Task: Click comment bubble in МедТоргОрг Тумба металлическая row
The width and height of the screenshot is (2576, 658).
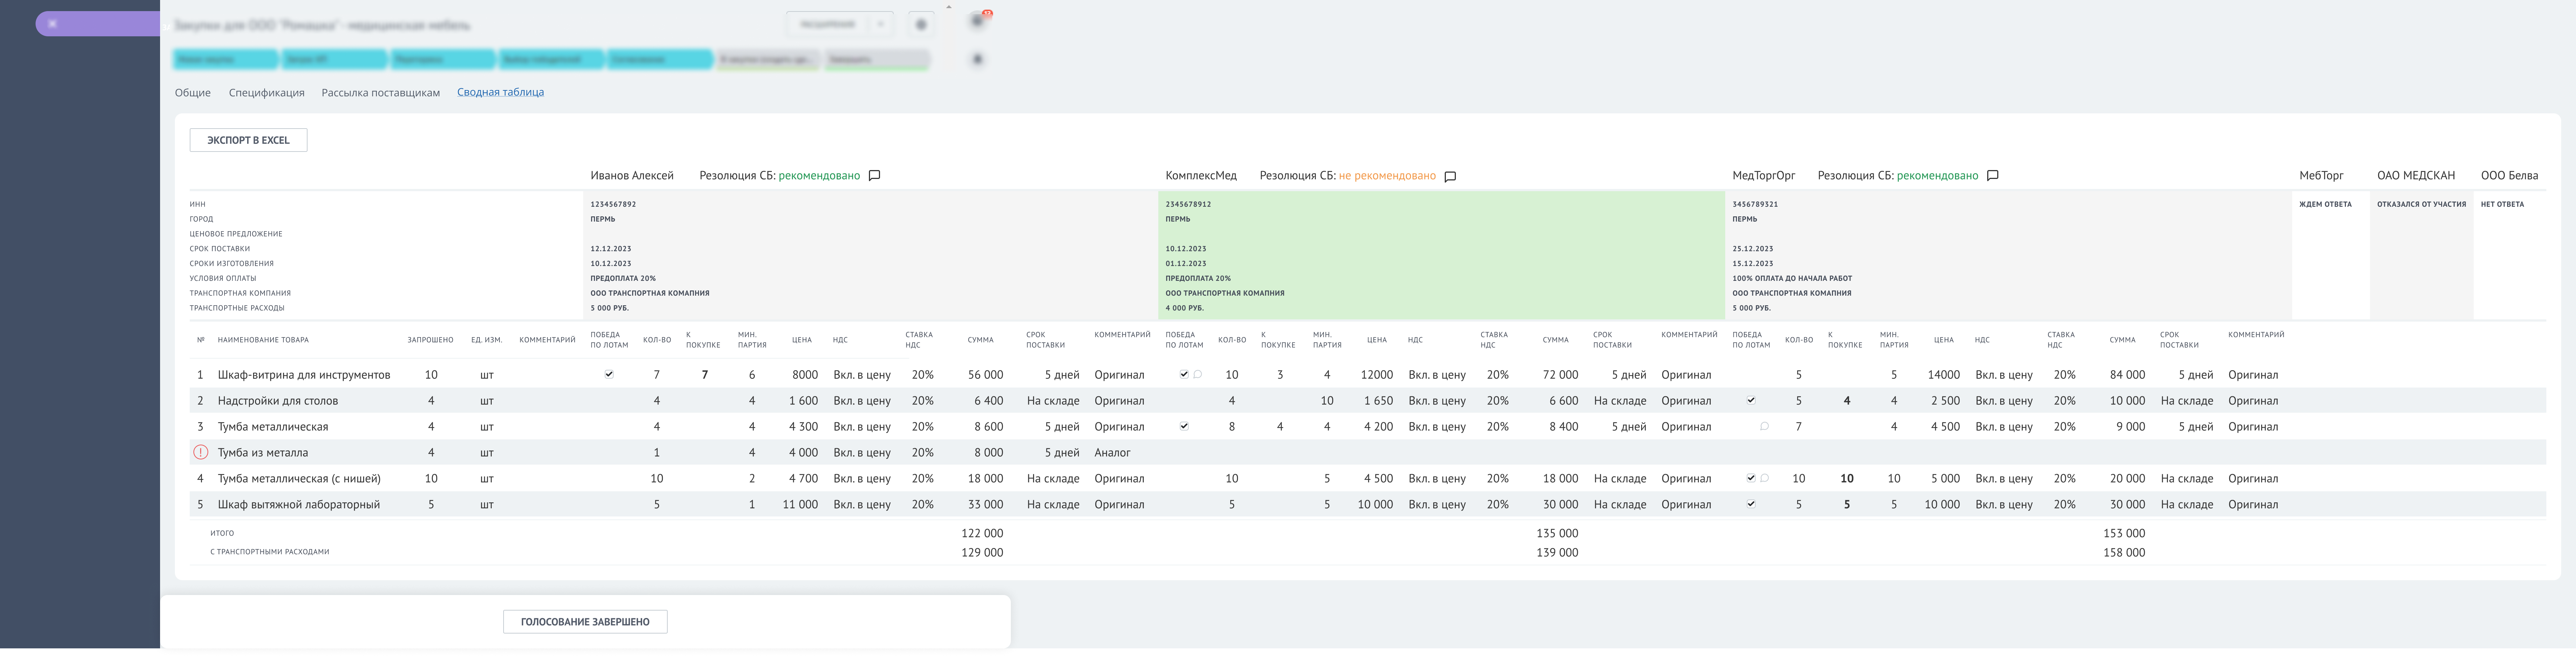Action: (1764, 426)
